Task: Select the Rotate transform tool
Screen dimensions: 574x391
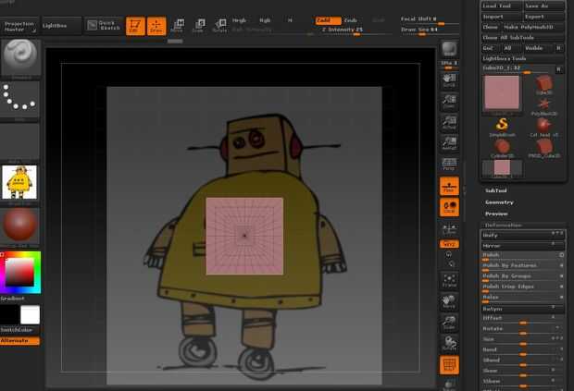Action: click(220, 26)
